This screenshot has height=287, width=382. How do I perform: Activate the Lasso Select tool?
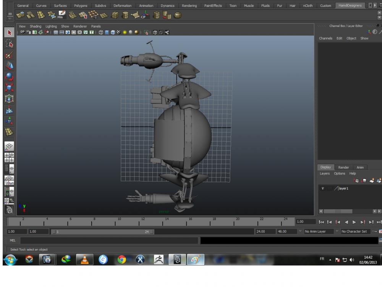click(x=10, y=44)
